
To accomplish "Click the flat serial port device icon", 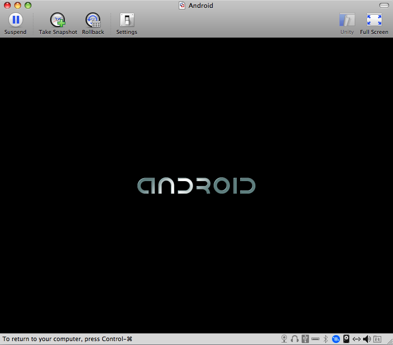I will (x=315, y=339).
